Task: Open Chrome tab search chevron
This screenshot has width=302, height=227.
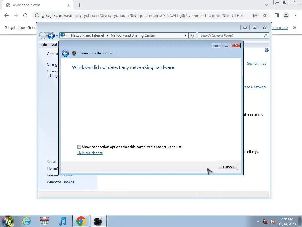Action: click(x=267, y=5)
